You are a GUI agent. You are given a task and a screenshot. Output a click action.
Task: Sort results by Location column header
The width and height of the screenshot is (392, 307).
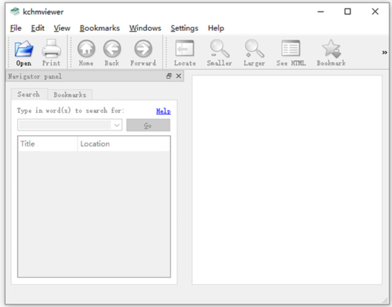point(123,144)
